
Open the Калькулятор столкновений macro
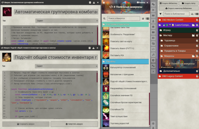(125, 67)
